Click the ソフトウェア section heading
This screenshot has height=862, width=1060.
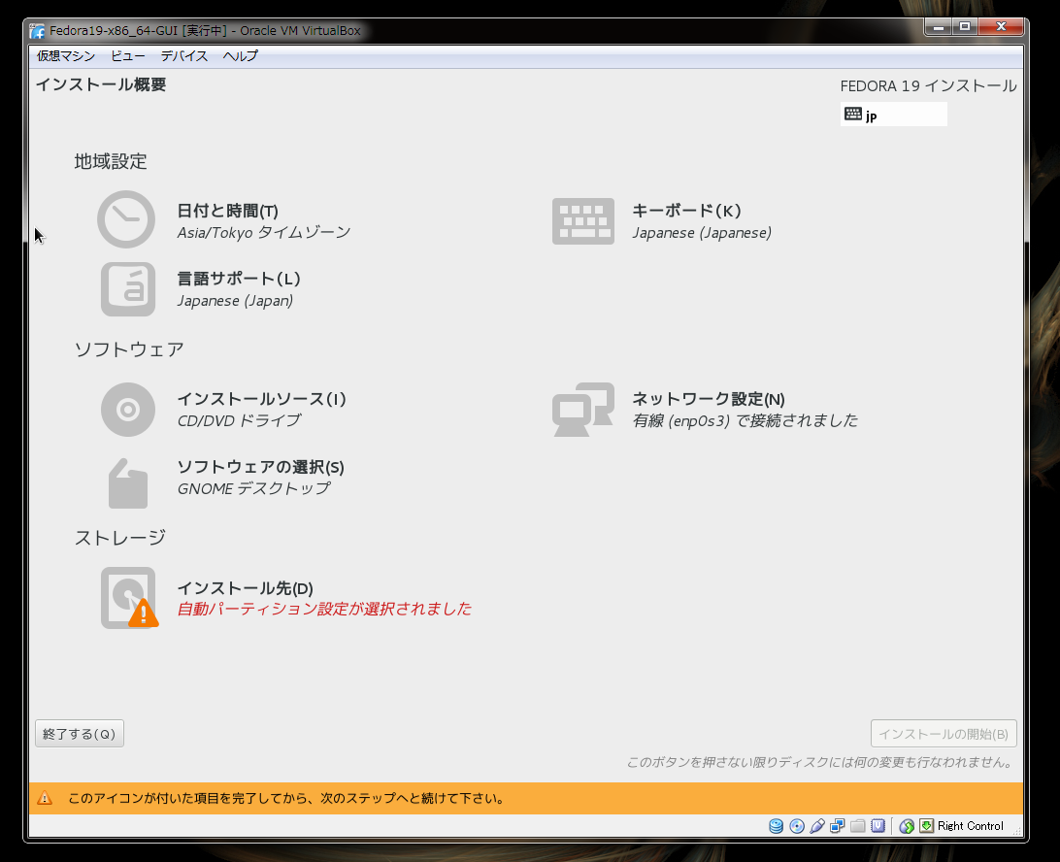(129, 349)
